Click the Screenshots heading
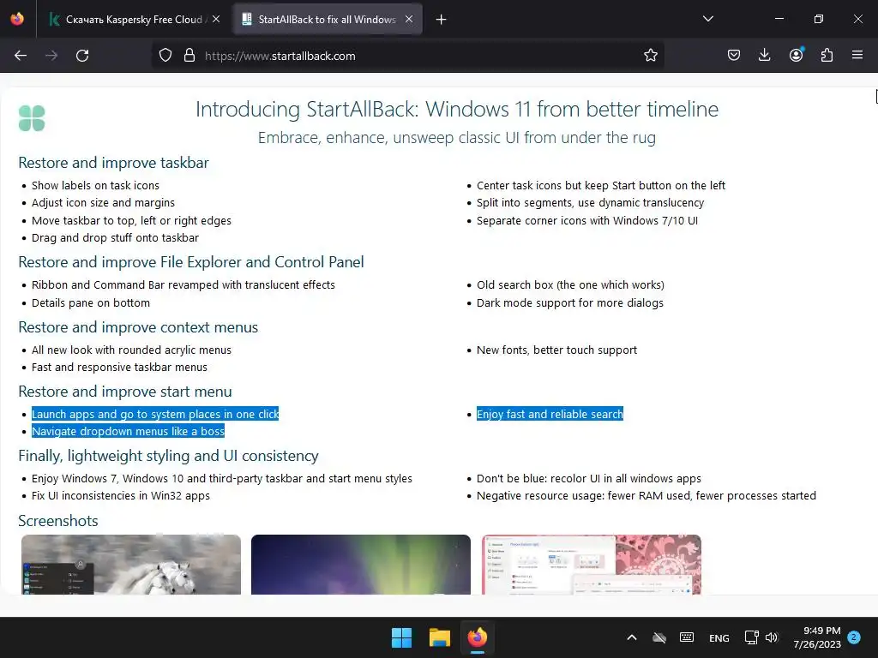The width and height of the screenshot is (878, 658). click(58, 521)
